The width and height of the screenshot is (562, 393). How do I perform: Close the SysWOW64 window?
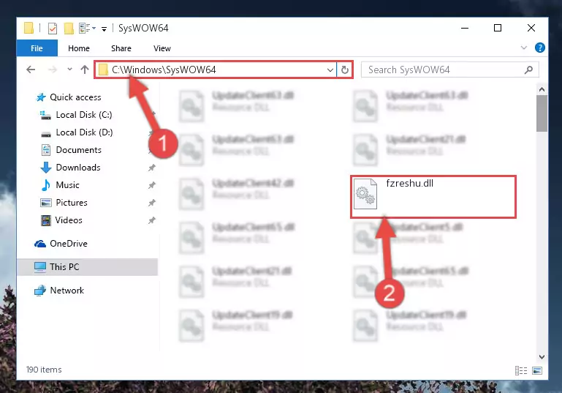point(531,28)
